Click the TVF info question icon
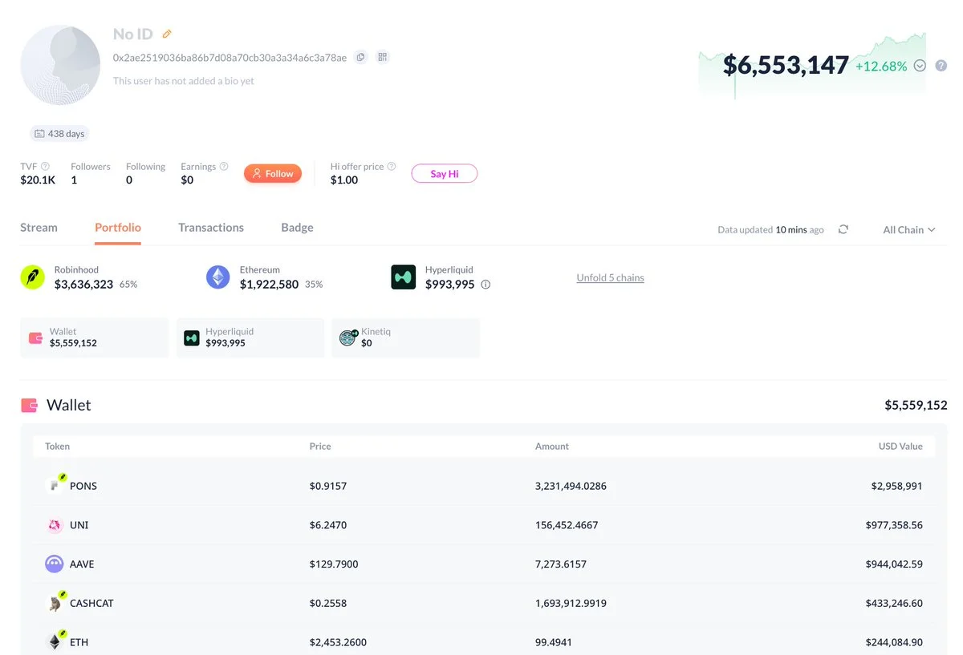Image resolution: width=963 pixels, height=655 pixels. coord(45,166)
